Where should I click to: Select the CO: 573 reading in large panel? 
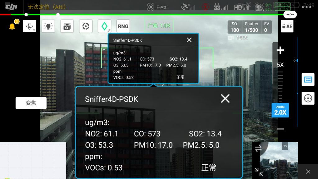point(147,134)
